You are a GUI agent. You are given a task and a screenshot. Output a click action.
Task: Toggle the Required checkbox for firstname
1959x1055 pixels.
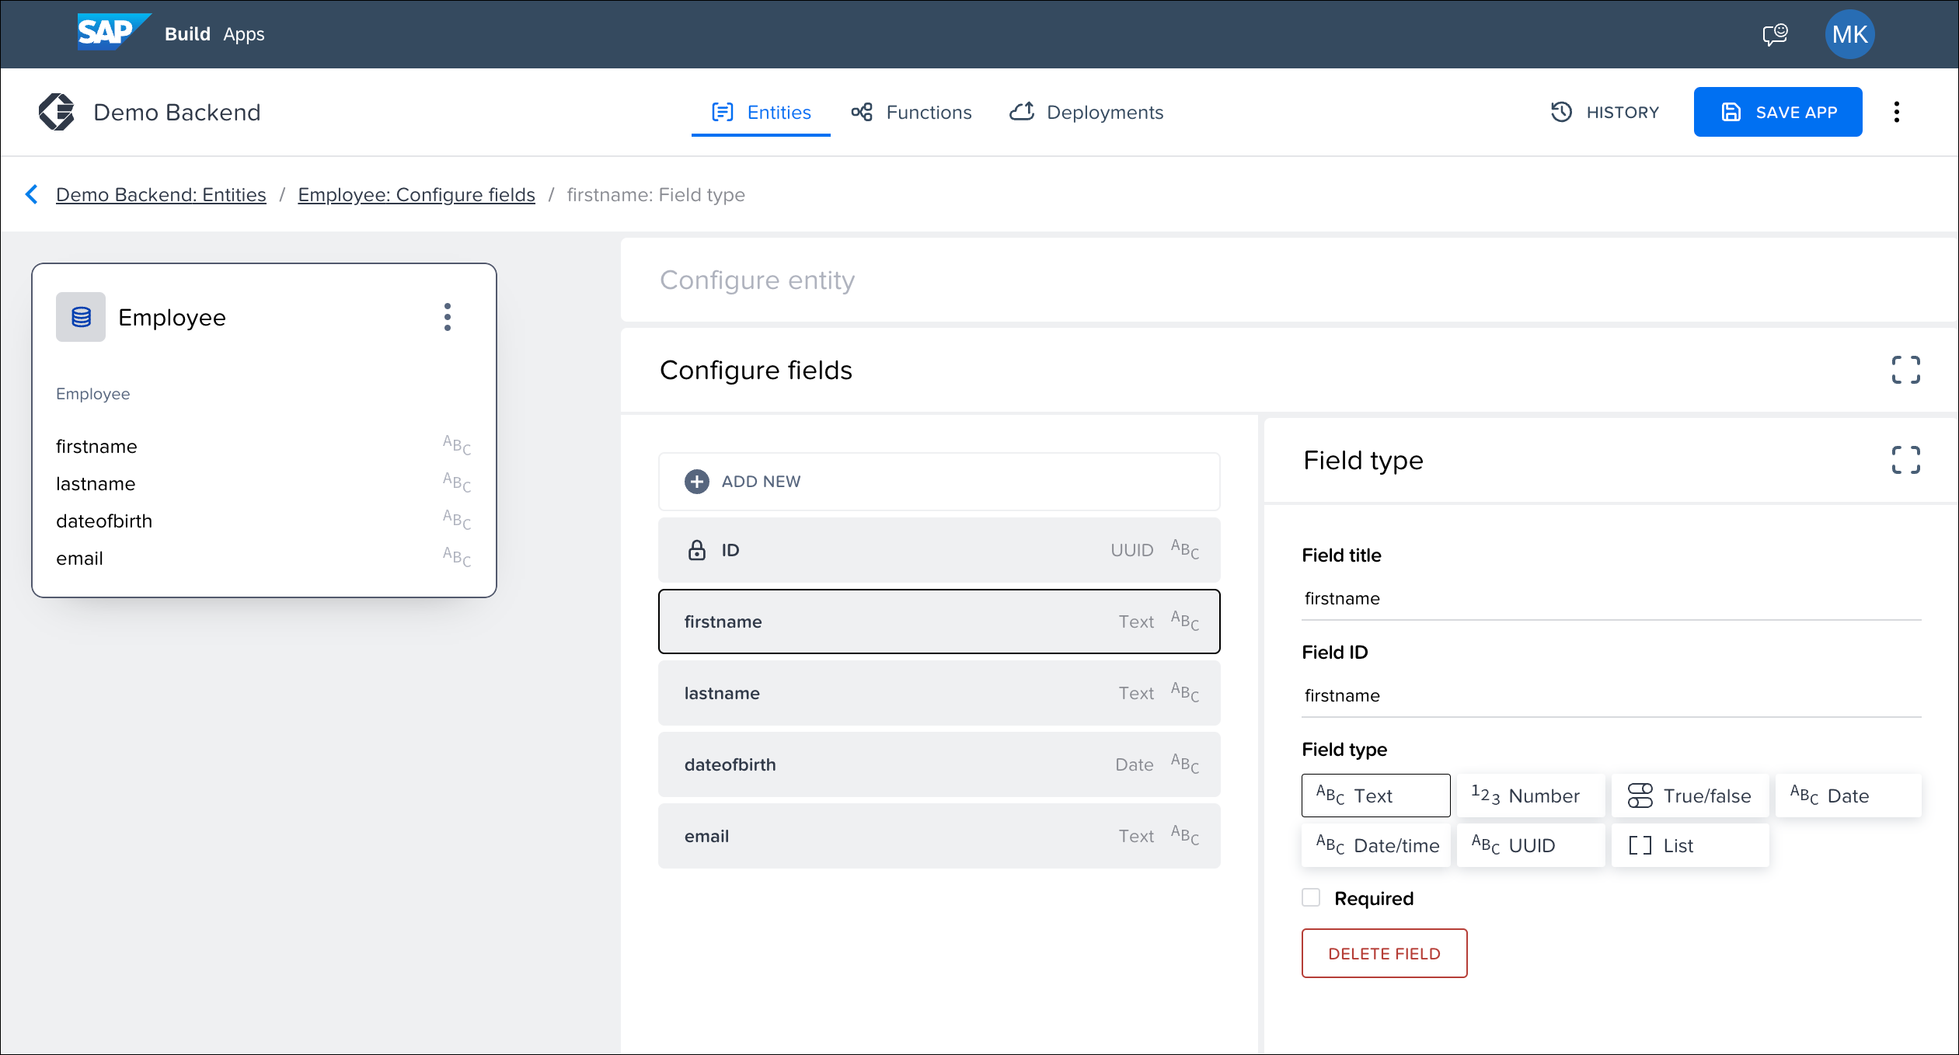pyautogui.click(x=1311, y=898)
